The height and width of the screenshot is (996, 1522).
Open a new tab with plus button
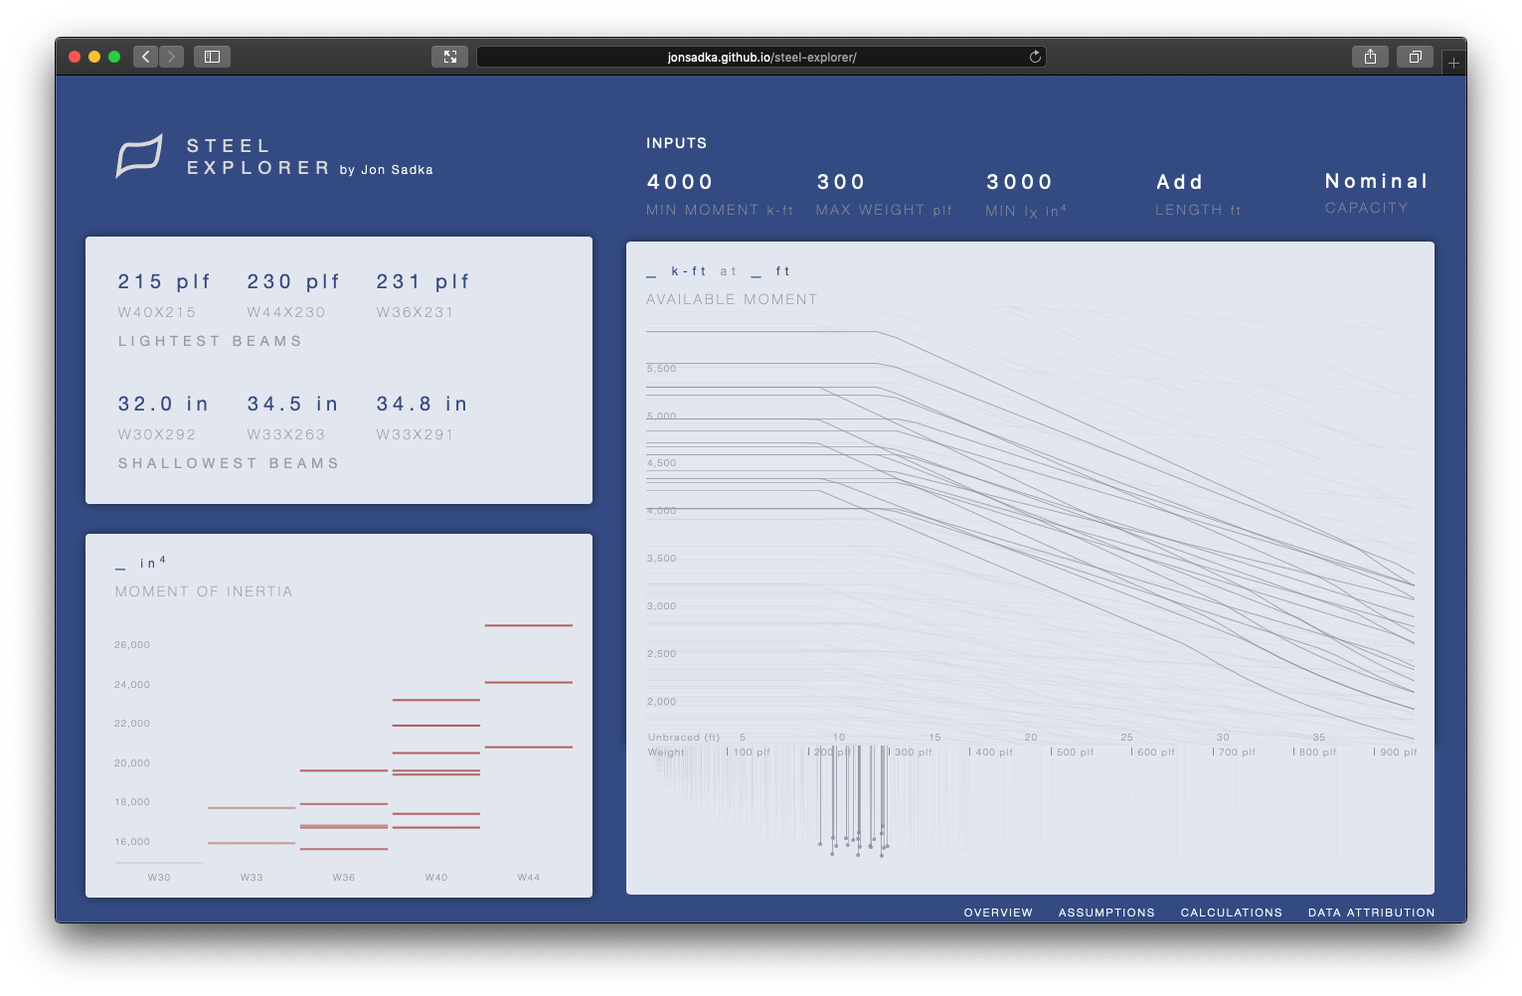(x=1453, y=63)
